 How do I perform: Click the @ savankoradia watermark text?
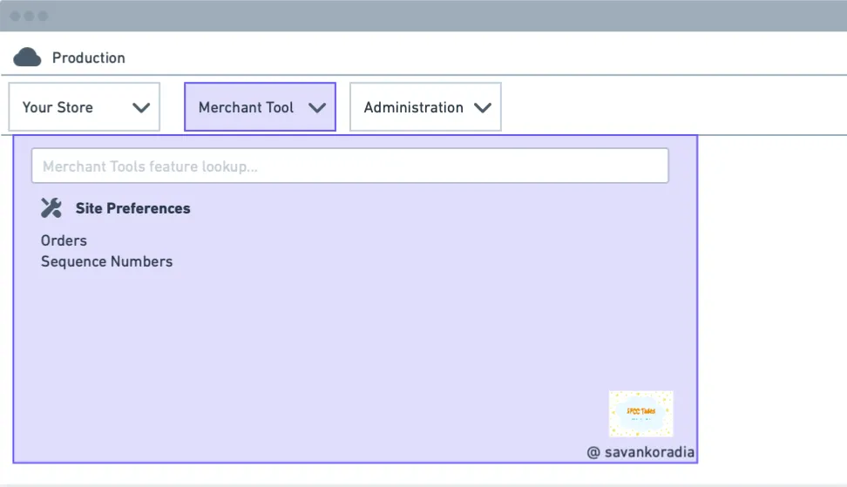pyautogui.click(x=640, y=452)
